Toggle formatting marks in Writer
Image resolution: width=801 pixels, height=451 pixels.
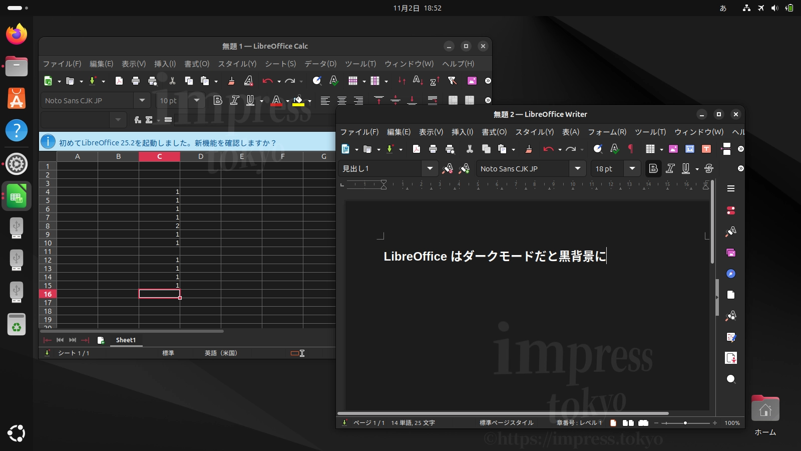(x=631, y=149)
